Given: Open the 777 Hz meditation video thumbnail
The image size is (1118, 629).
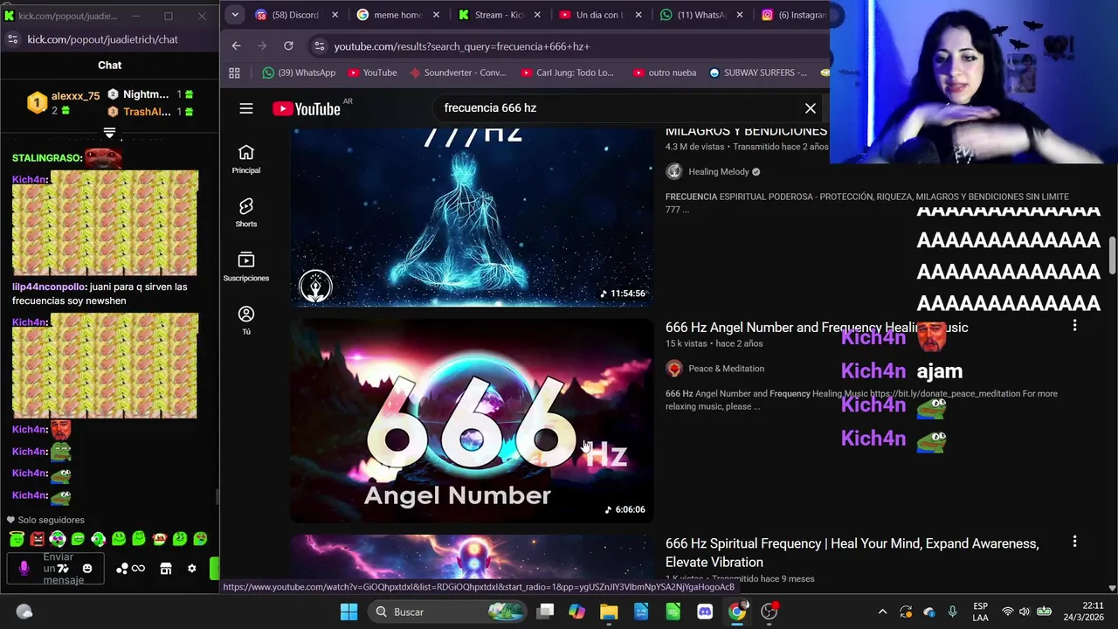Looking at the screenshot, I should coord(472,218).
